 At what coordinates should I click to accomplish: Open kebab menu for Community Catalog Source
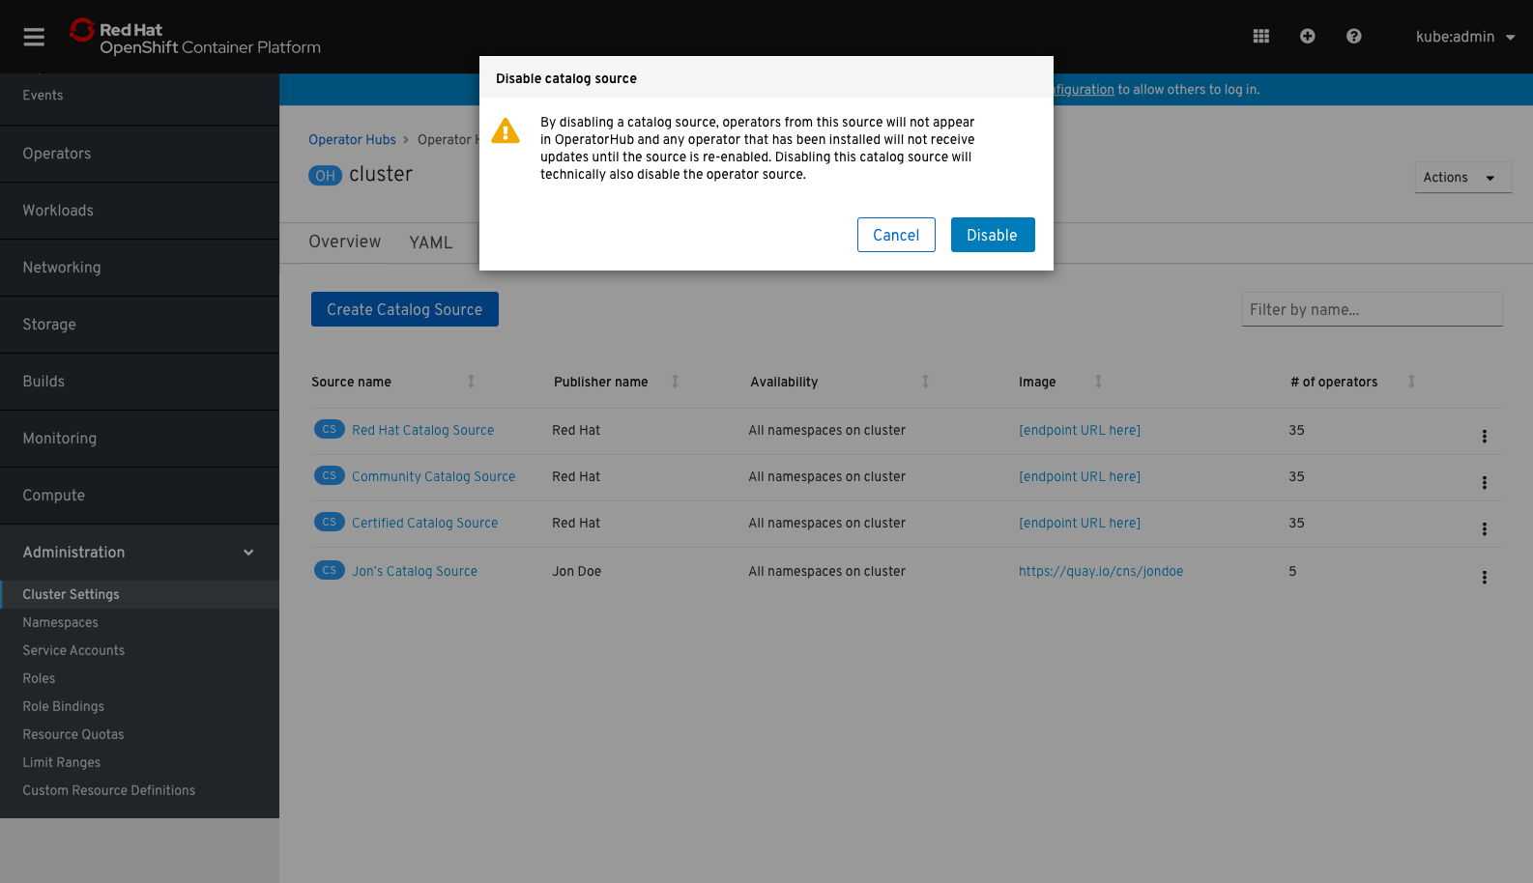coord(1485,482)
